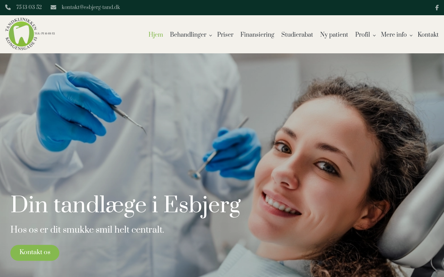Click the Facebook icon in top bar
This screenshot has width=444, height=277.
[437, 8]
